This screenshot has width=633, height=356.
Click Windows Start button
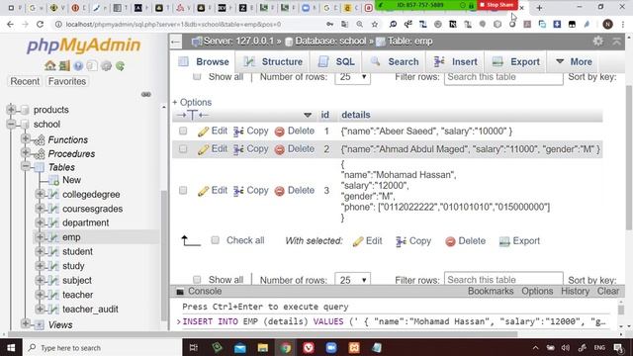tap(11, 347)
